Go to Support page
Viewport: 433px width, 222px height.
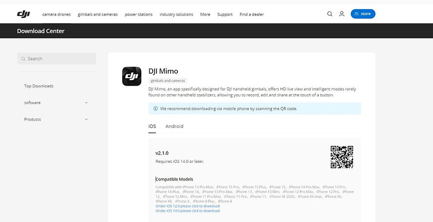(225, 14)
